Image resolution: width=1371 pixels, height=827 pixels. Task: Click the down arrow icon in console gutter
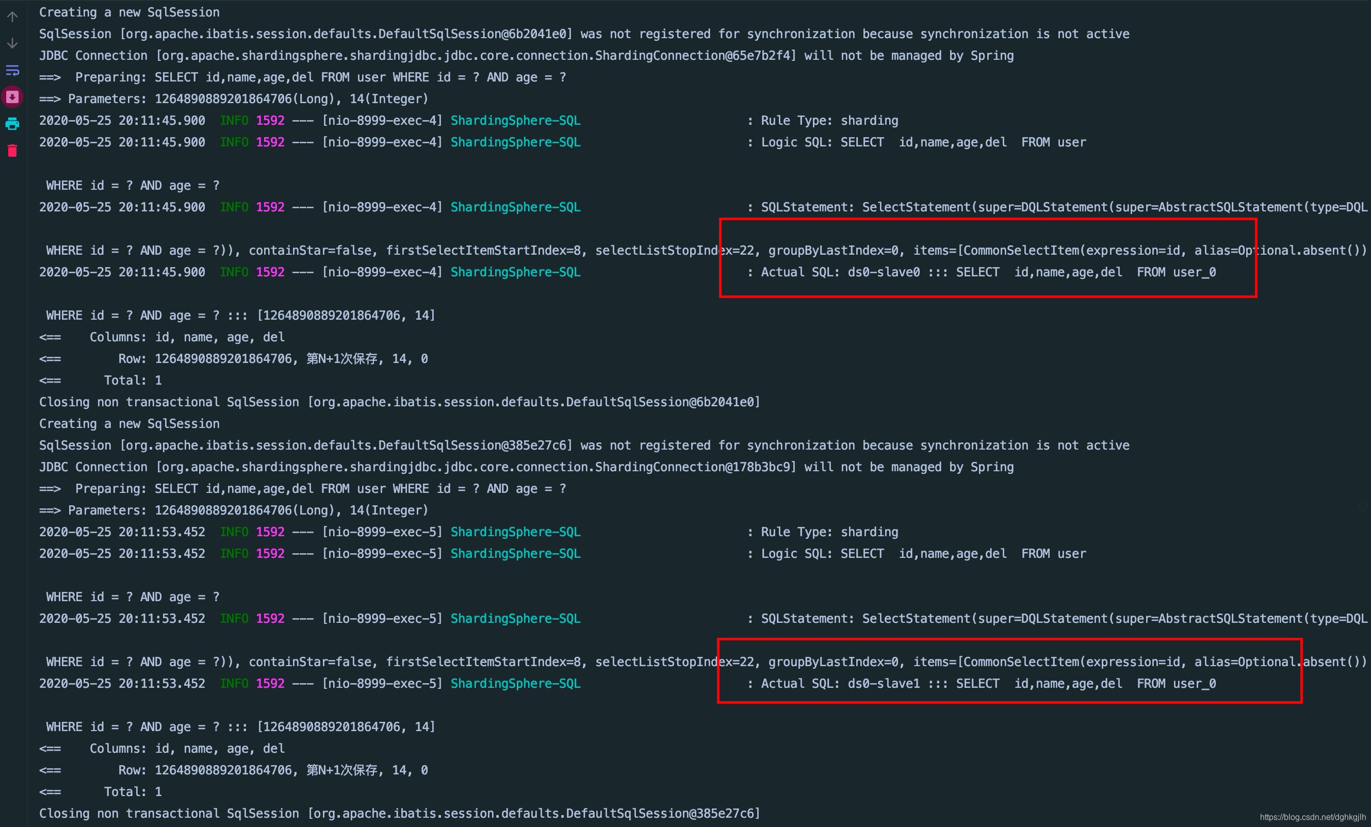pyautogui.click(x=12, y=43)
